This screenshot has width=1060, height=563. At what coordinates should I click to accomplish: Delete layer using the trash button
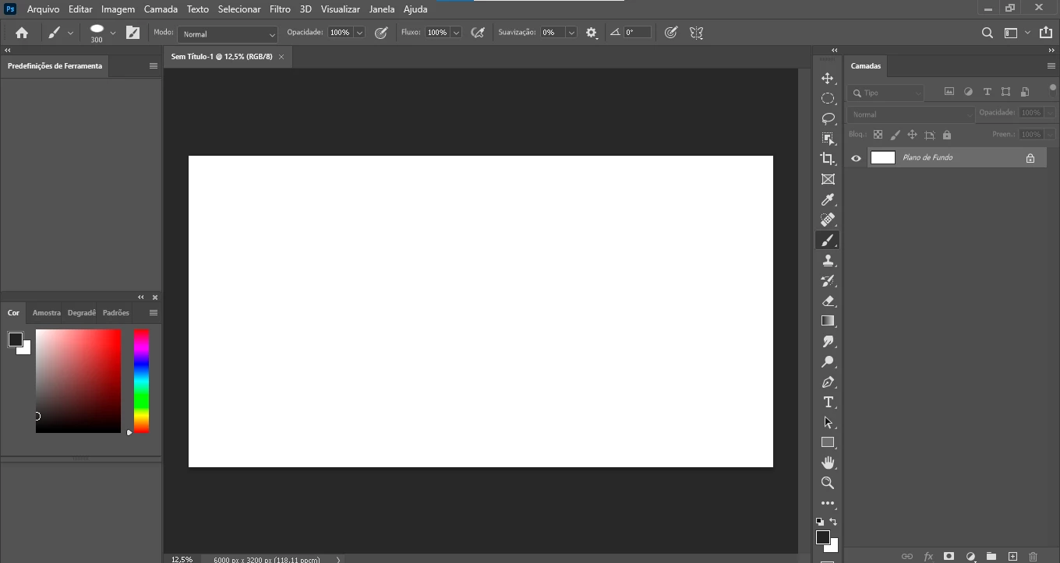(1033, 557)
